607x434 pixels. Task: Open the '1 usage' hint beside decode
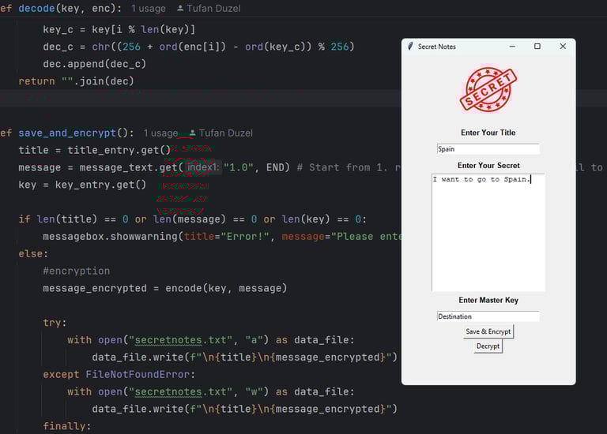149,9
